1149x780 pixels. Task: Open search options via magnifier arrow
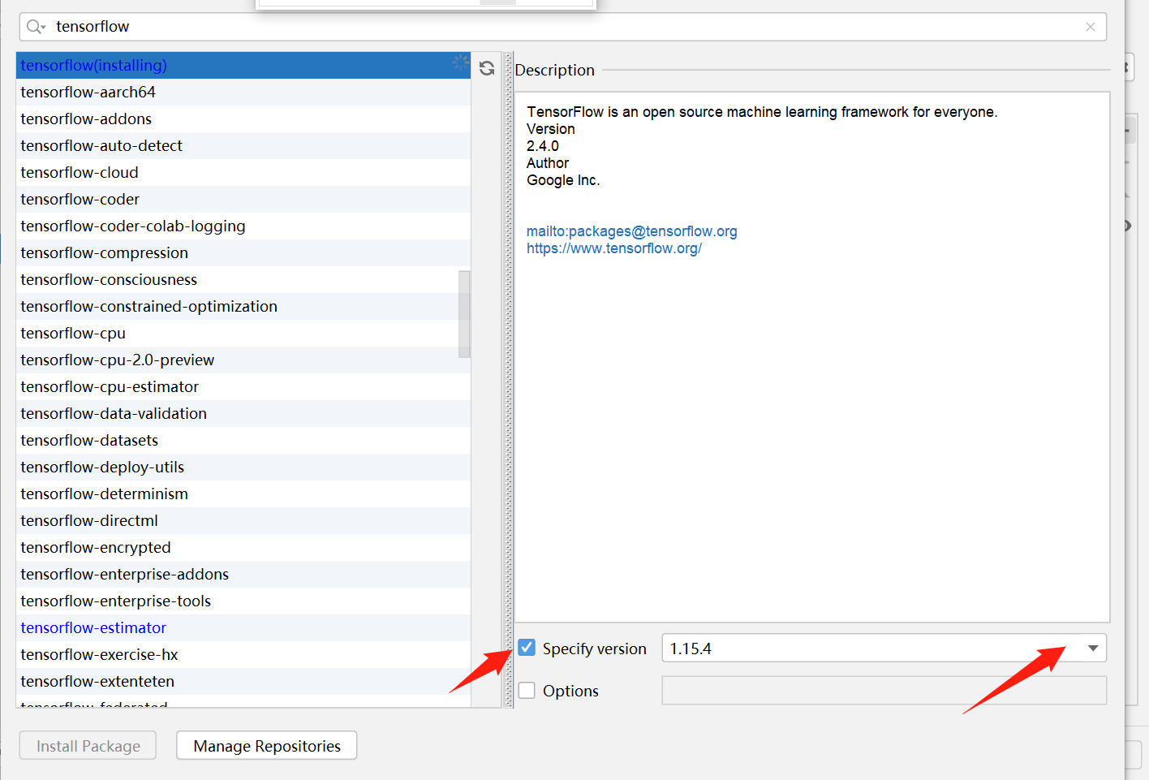tap(42, 27)
